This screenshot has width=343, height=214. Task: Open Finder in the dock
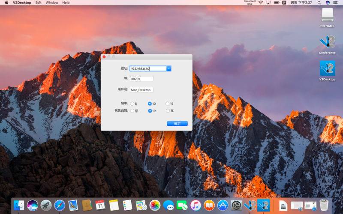[x=19, y=205]
